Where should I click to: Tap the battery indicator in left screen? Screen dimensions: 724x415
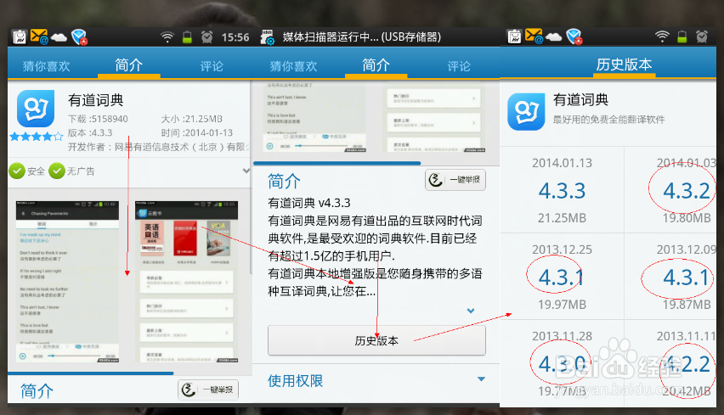tap(187, 36)
